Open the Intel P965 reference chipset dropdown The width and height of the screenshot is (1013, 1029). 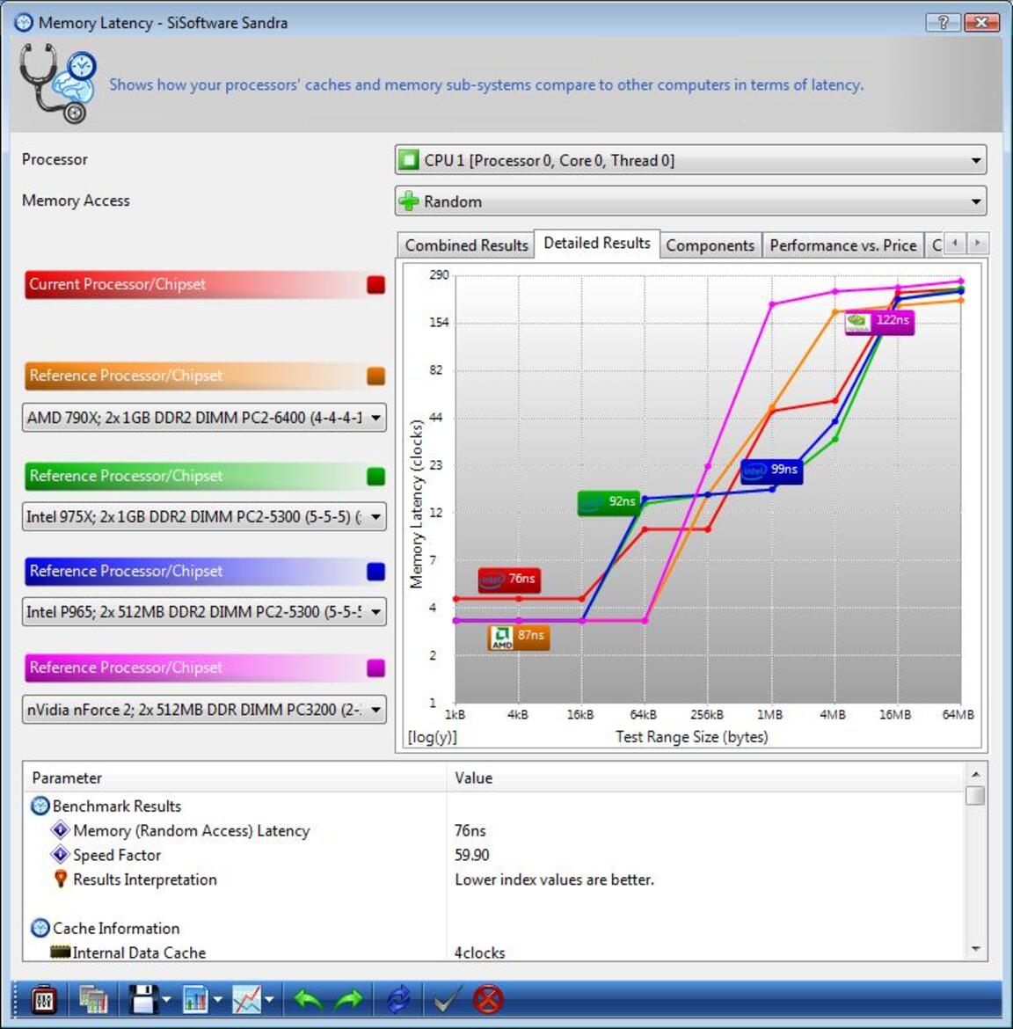click(204, 611)
